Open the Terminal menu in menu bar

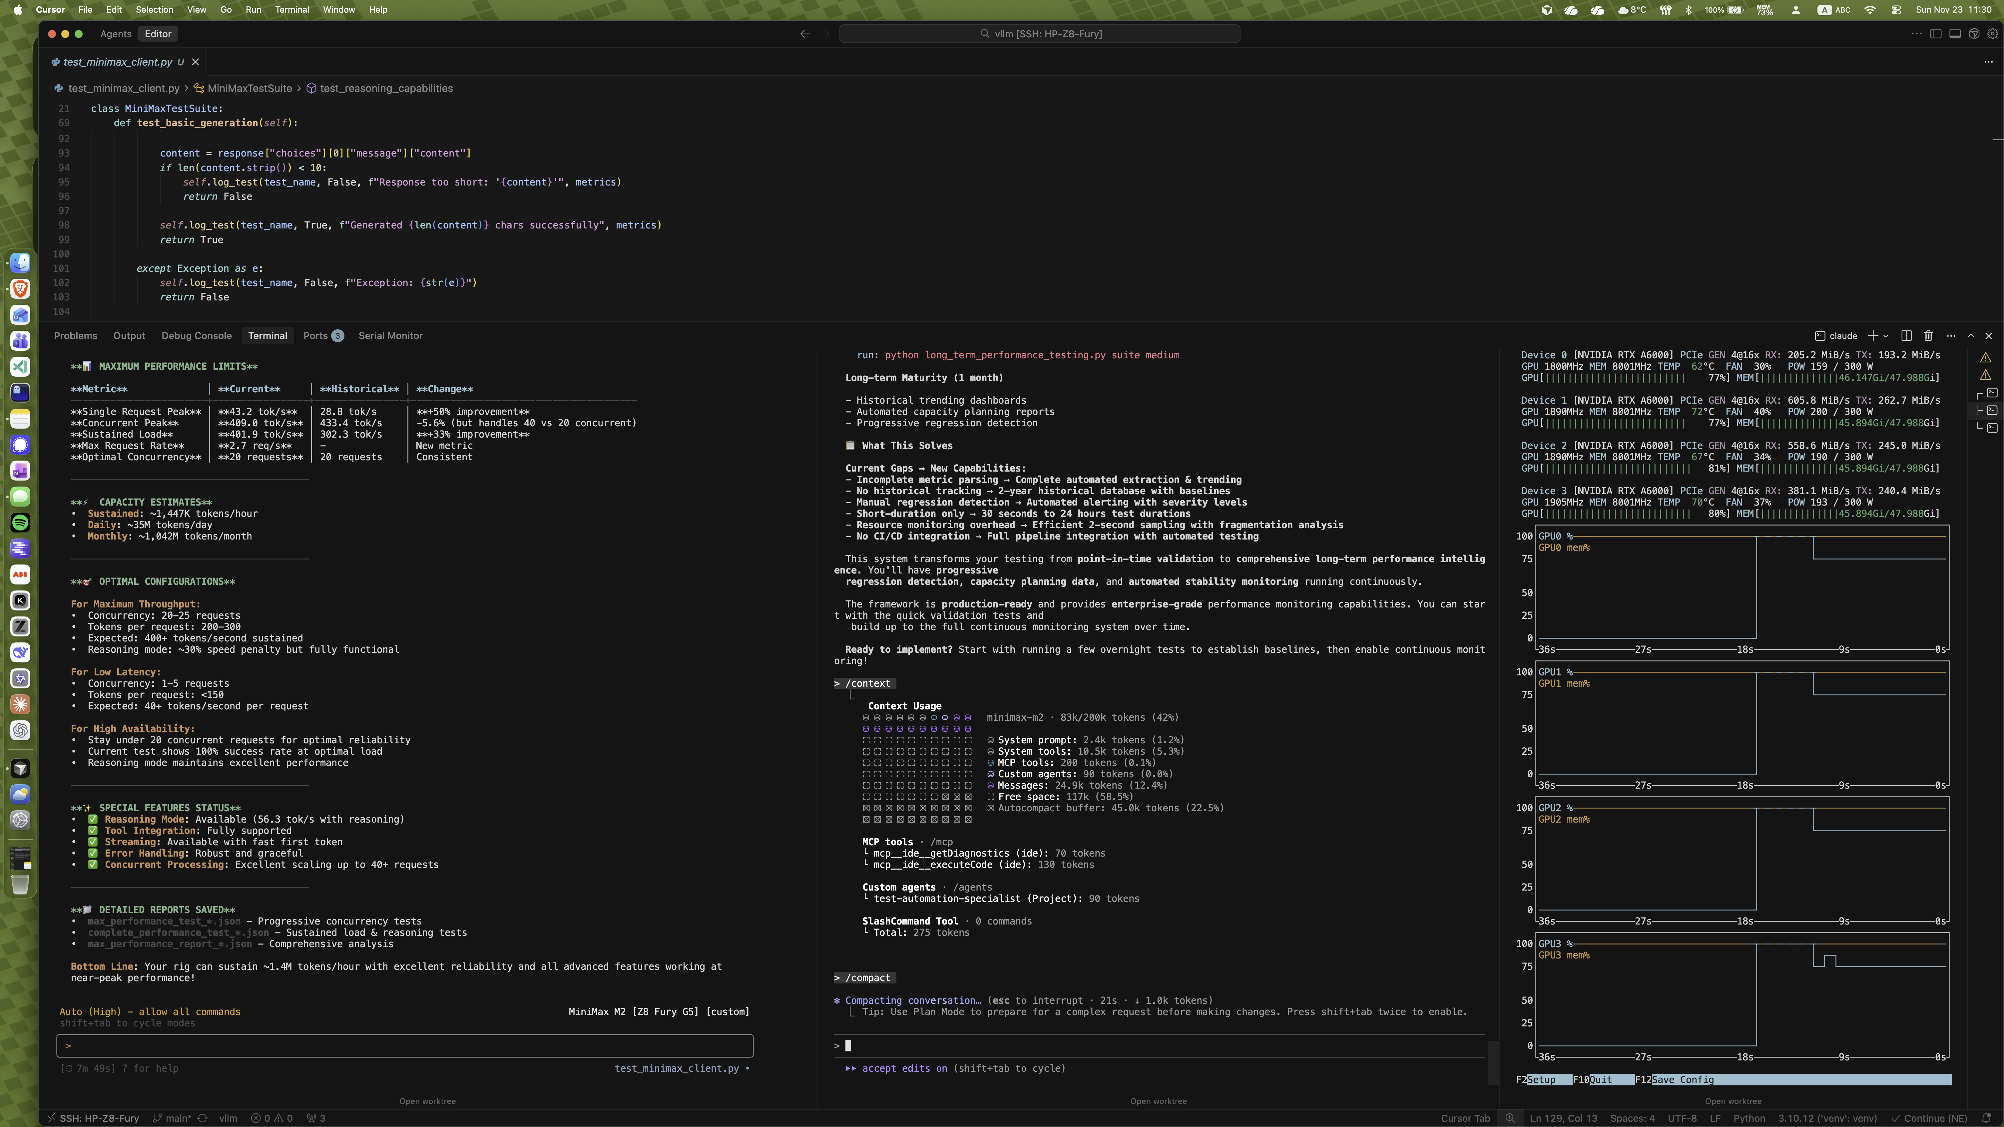click(x=292, y=9)
